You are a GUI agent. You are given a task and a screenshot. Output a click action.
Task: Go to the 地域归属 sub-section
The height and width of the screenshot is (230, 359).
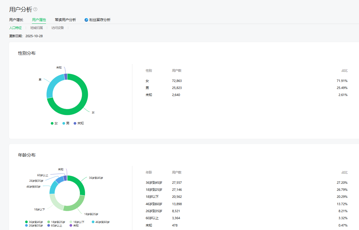click(x=37, y=28)
